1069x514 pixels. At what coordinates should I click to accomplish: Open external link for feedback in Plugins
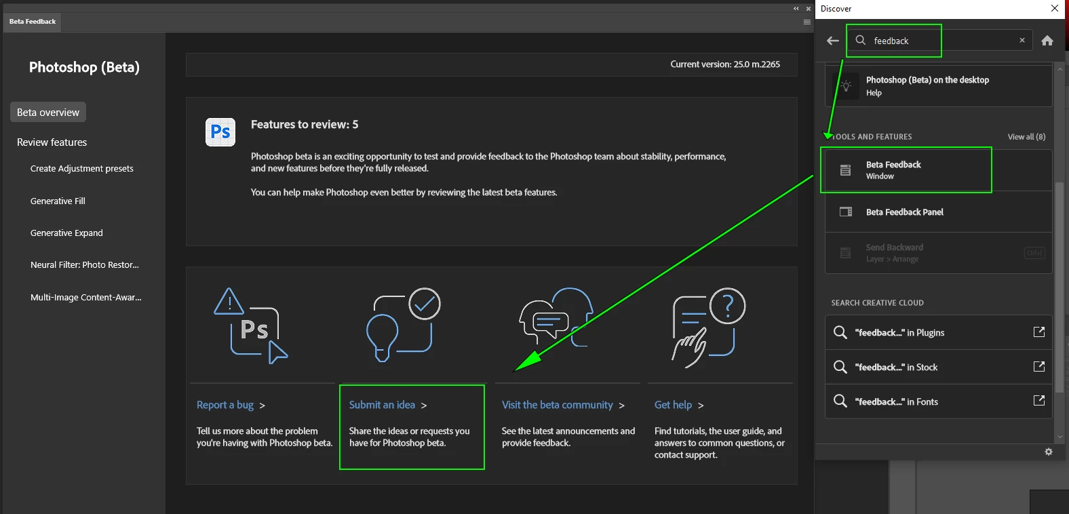pyautogui.click(x=1039, y=332)
